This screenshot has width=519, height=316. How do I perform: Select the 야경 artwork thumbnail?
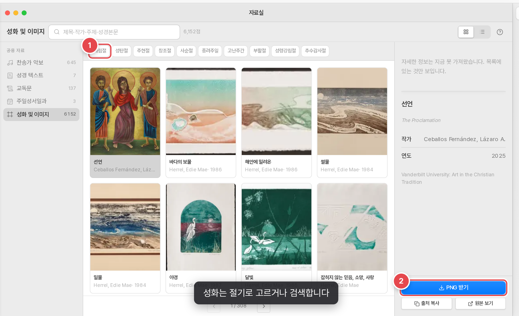pyautogui.click(x=201, y=227)
